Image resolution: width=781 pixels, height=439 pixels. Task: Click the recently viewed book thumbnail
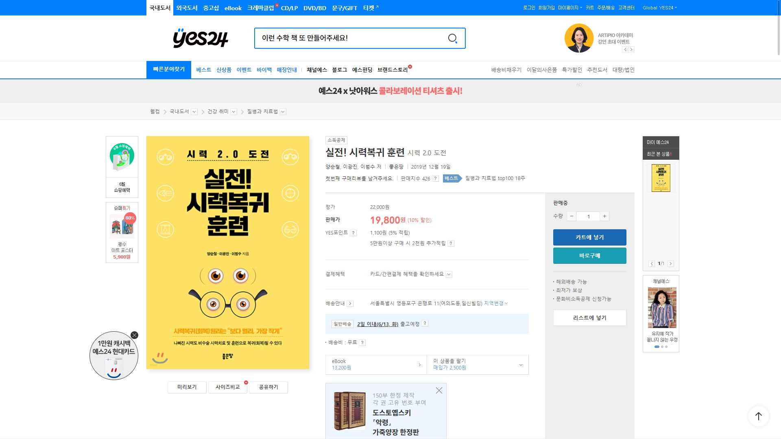(661, 178)
